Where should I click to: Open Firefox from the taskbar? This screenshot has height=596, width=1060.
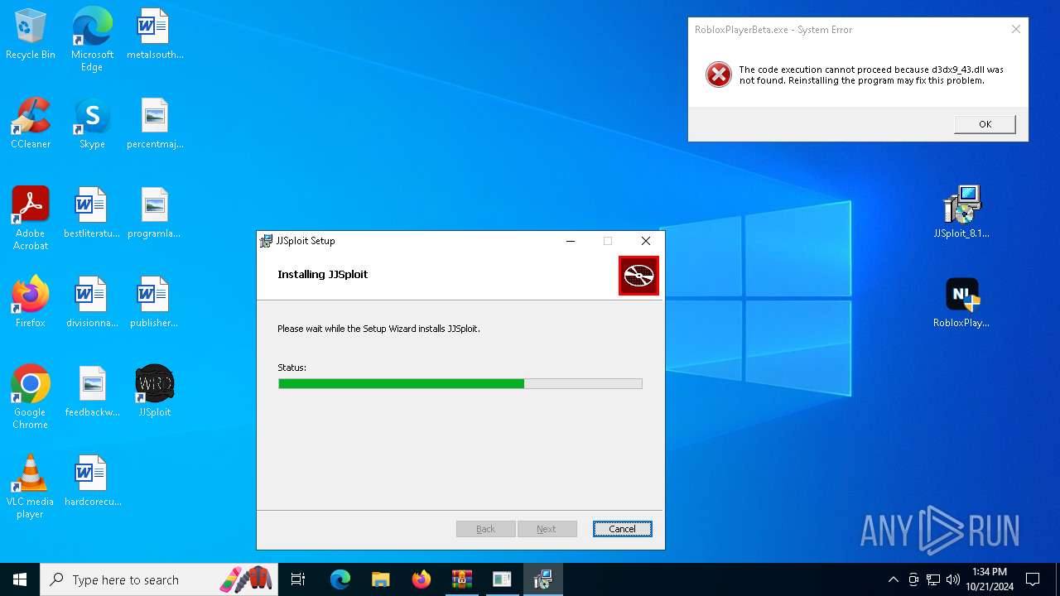(x=421, y=579)
